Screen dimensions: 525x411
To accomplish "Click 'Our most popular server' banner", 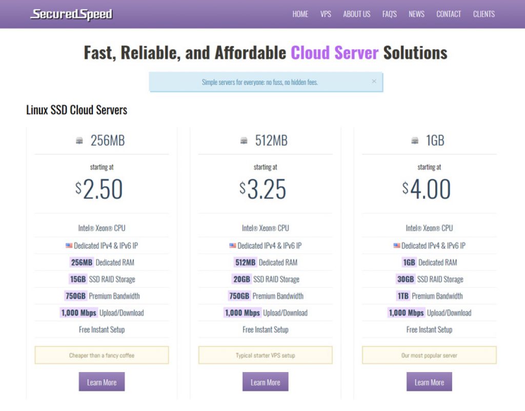I will coord(429,355).
